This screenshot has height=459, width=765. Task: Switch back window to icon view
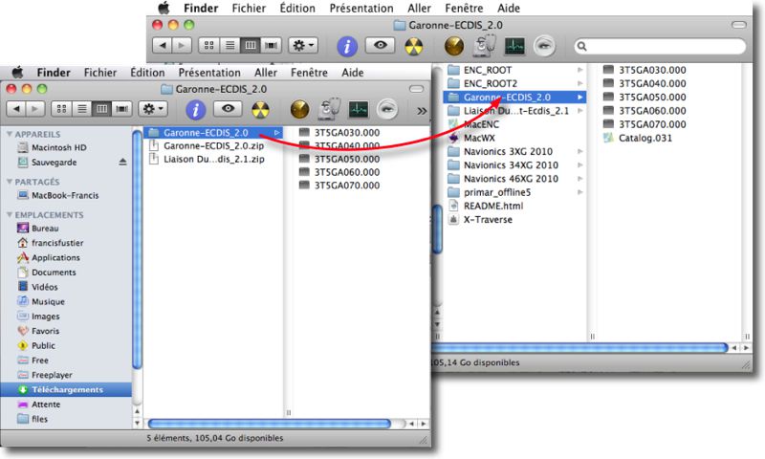208,45
